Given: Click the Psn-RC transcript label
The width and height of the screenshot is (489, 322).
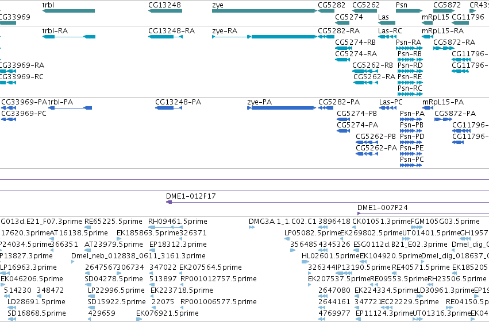Looking at the screenshot, I should click(x=410, y=88).
